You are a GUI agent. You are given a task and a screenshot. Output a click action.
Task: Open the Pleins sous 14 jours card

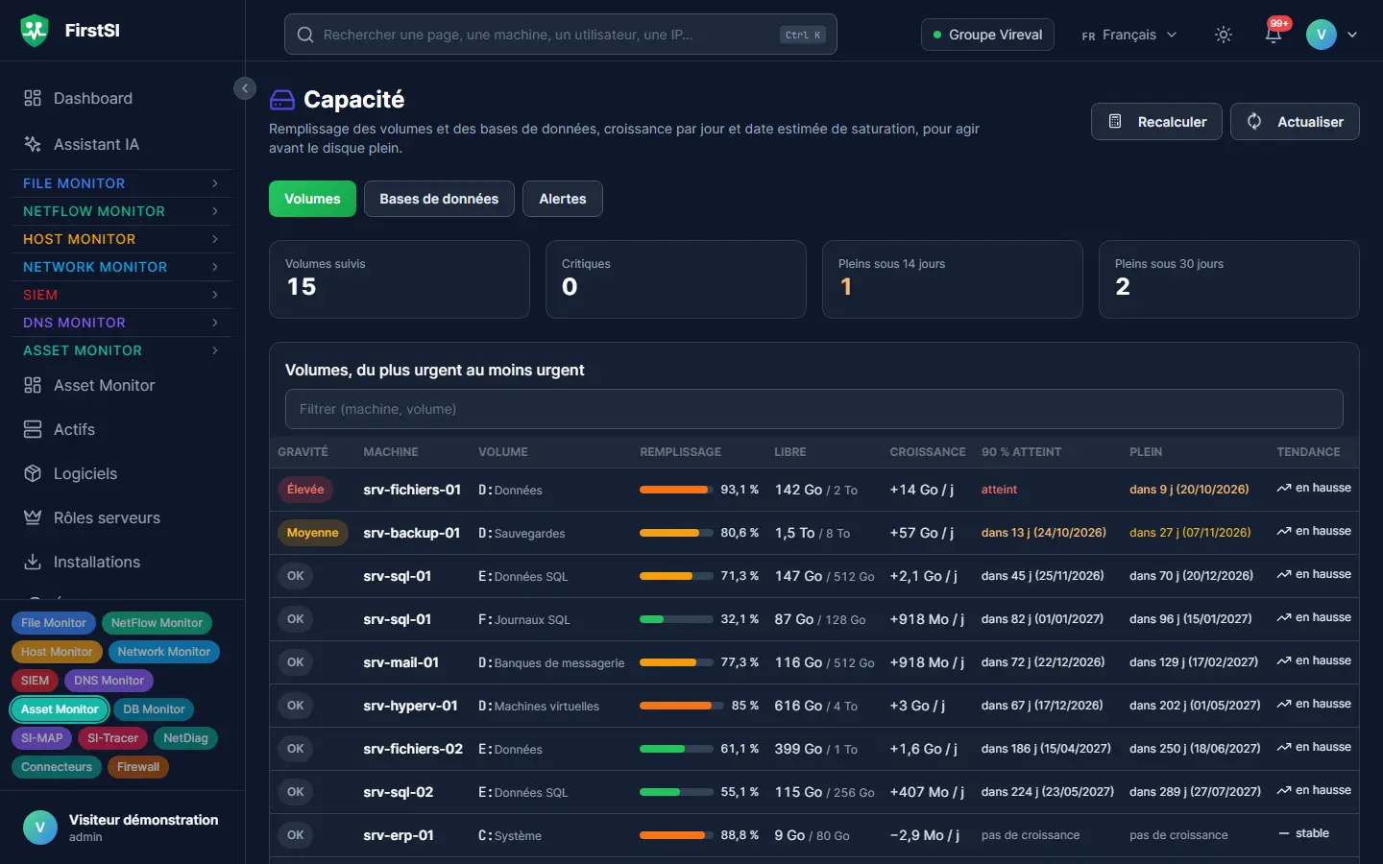pos(953,279)
